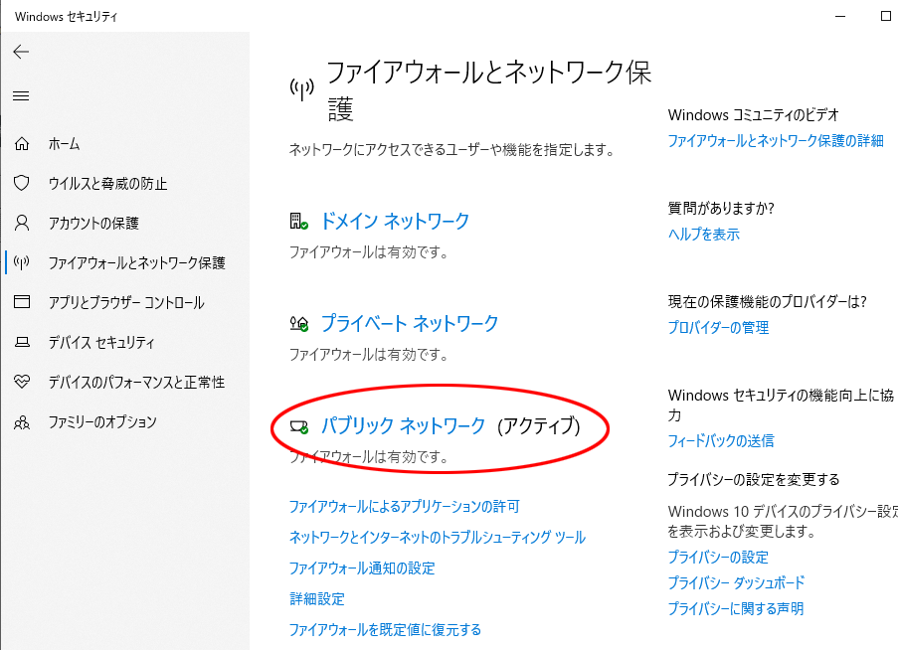Click the antenna icon beside the page heading

coord(301,88)
